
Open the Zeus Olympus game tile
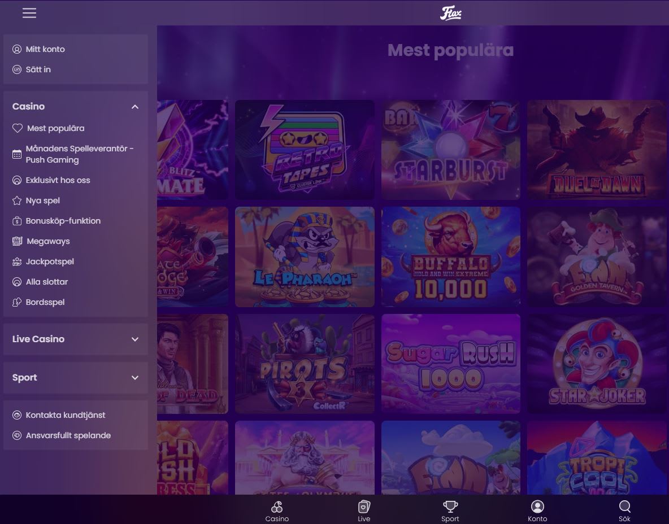coord(305,458)
